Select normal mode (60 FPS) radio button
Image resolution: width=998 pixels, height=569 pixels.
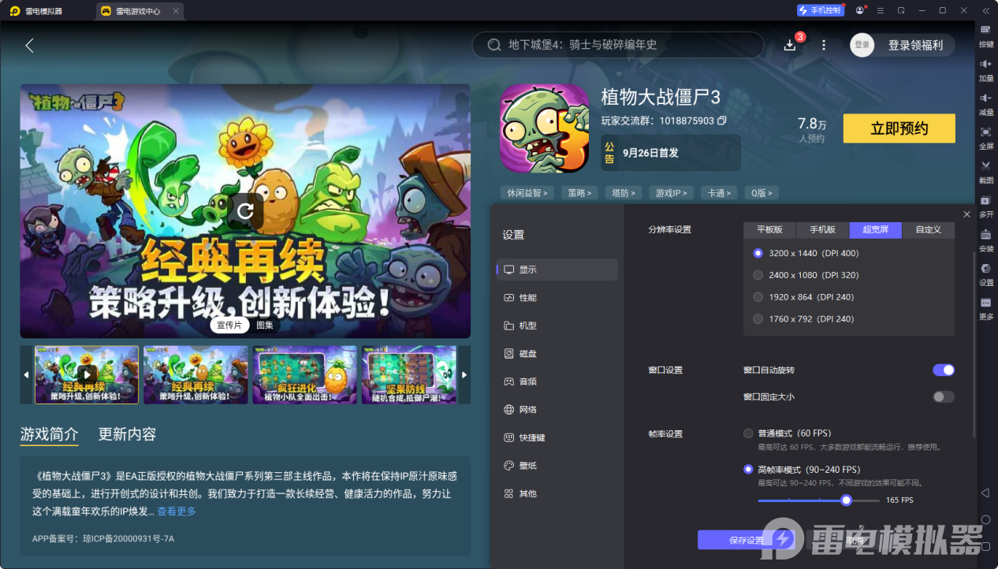748,433
